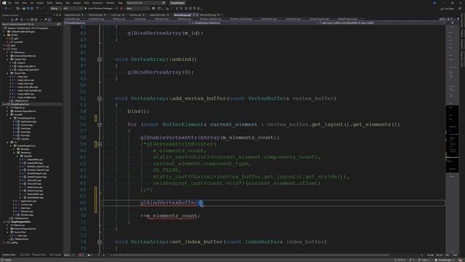
Task: Switch to the VertexArray.hpp tab
Action: click(293, 19)
